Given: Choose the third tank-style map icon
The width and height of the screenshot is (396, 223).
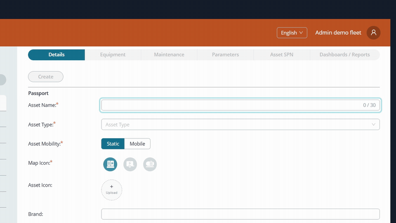Looking at the screenshot, I should click(150, 164).
